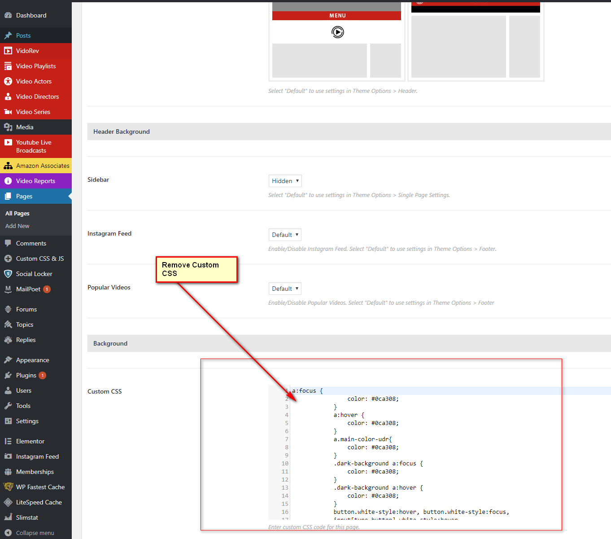Screen dimensions: 611x539
Task: Click the Dashboard gauge icon
Action: (8, 15)
